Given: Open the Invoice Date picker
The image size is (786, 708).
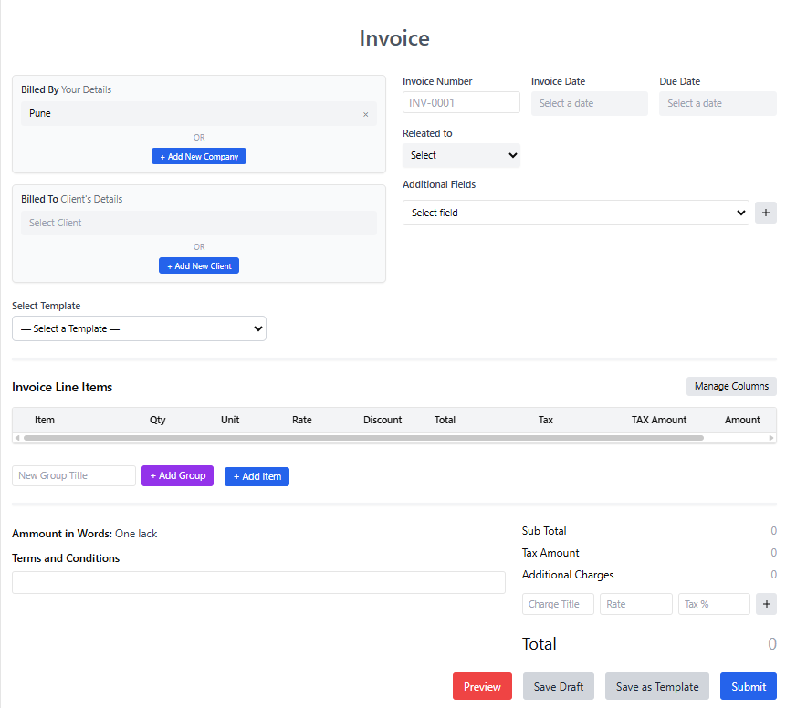Looking at the screenshot, I should coord(589,103).
